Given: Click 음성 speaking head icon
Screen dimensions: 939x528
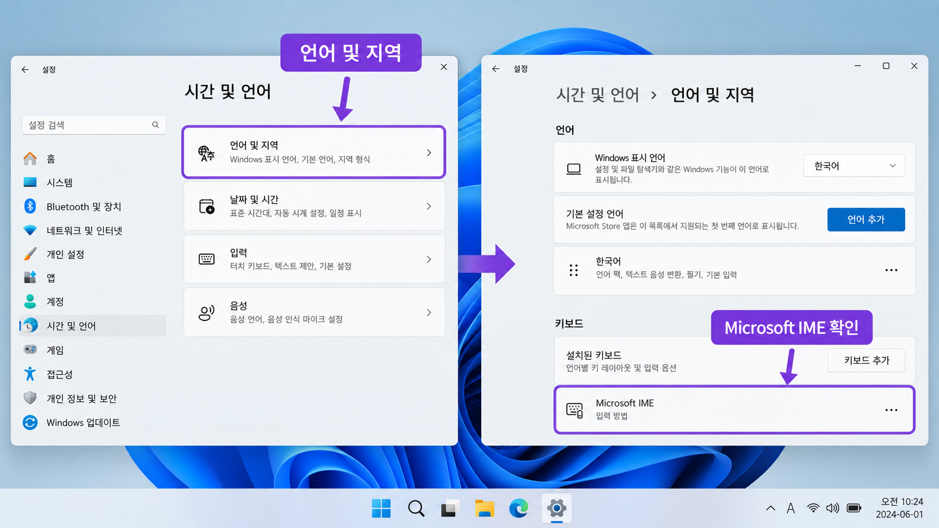Looking at the screenshot, I should point(207,313).
